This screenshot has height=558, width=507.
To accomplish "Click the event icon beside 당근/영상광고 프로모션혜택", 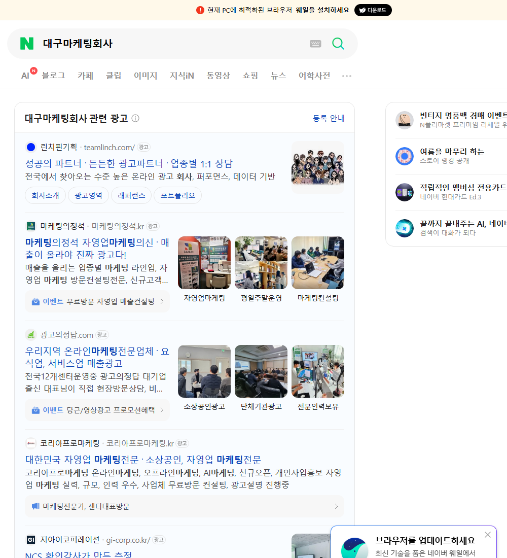I will click(x=35, y=410).
